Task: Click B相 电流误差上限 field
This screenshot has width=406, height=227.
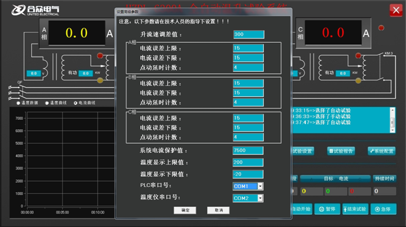Action: pos(248,83)
